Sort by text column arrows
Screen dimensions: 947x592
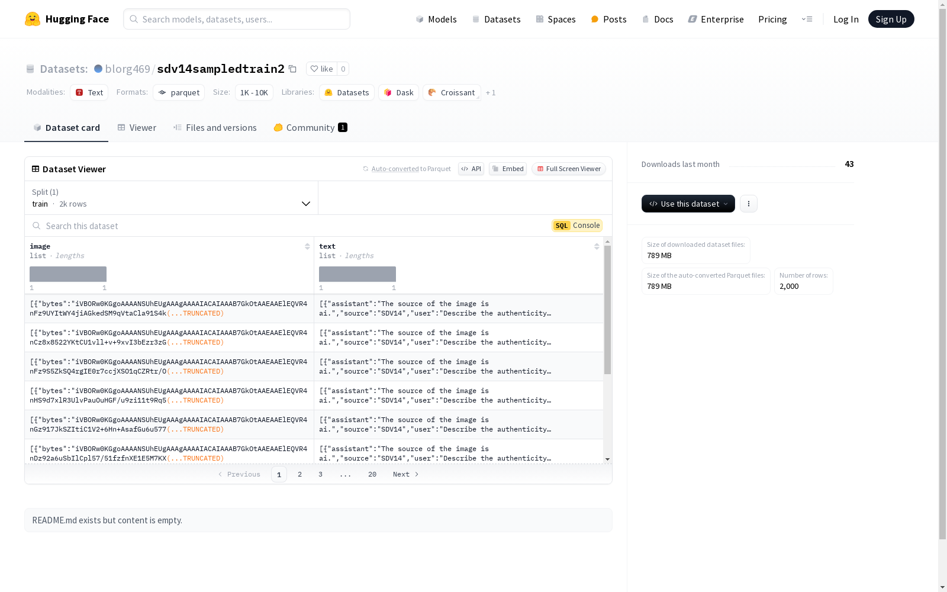[x=597, y=246]
